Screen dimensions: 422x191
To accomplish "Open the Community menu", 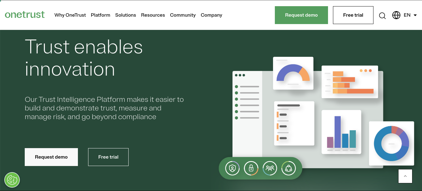I will [x=183, y=15].
